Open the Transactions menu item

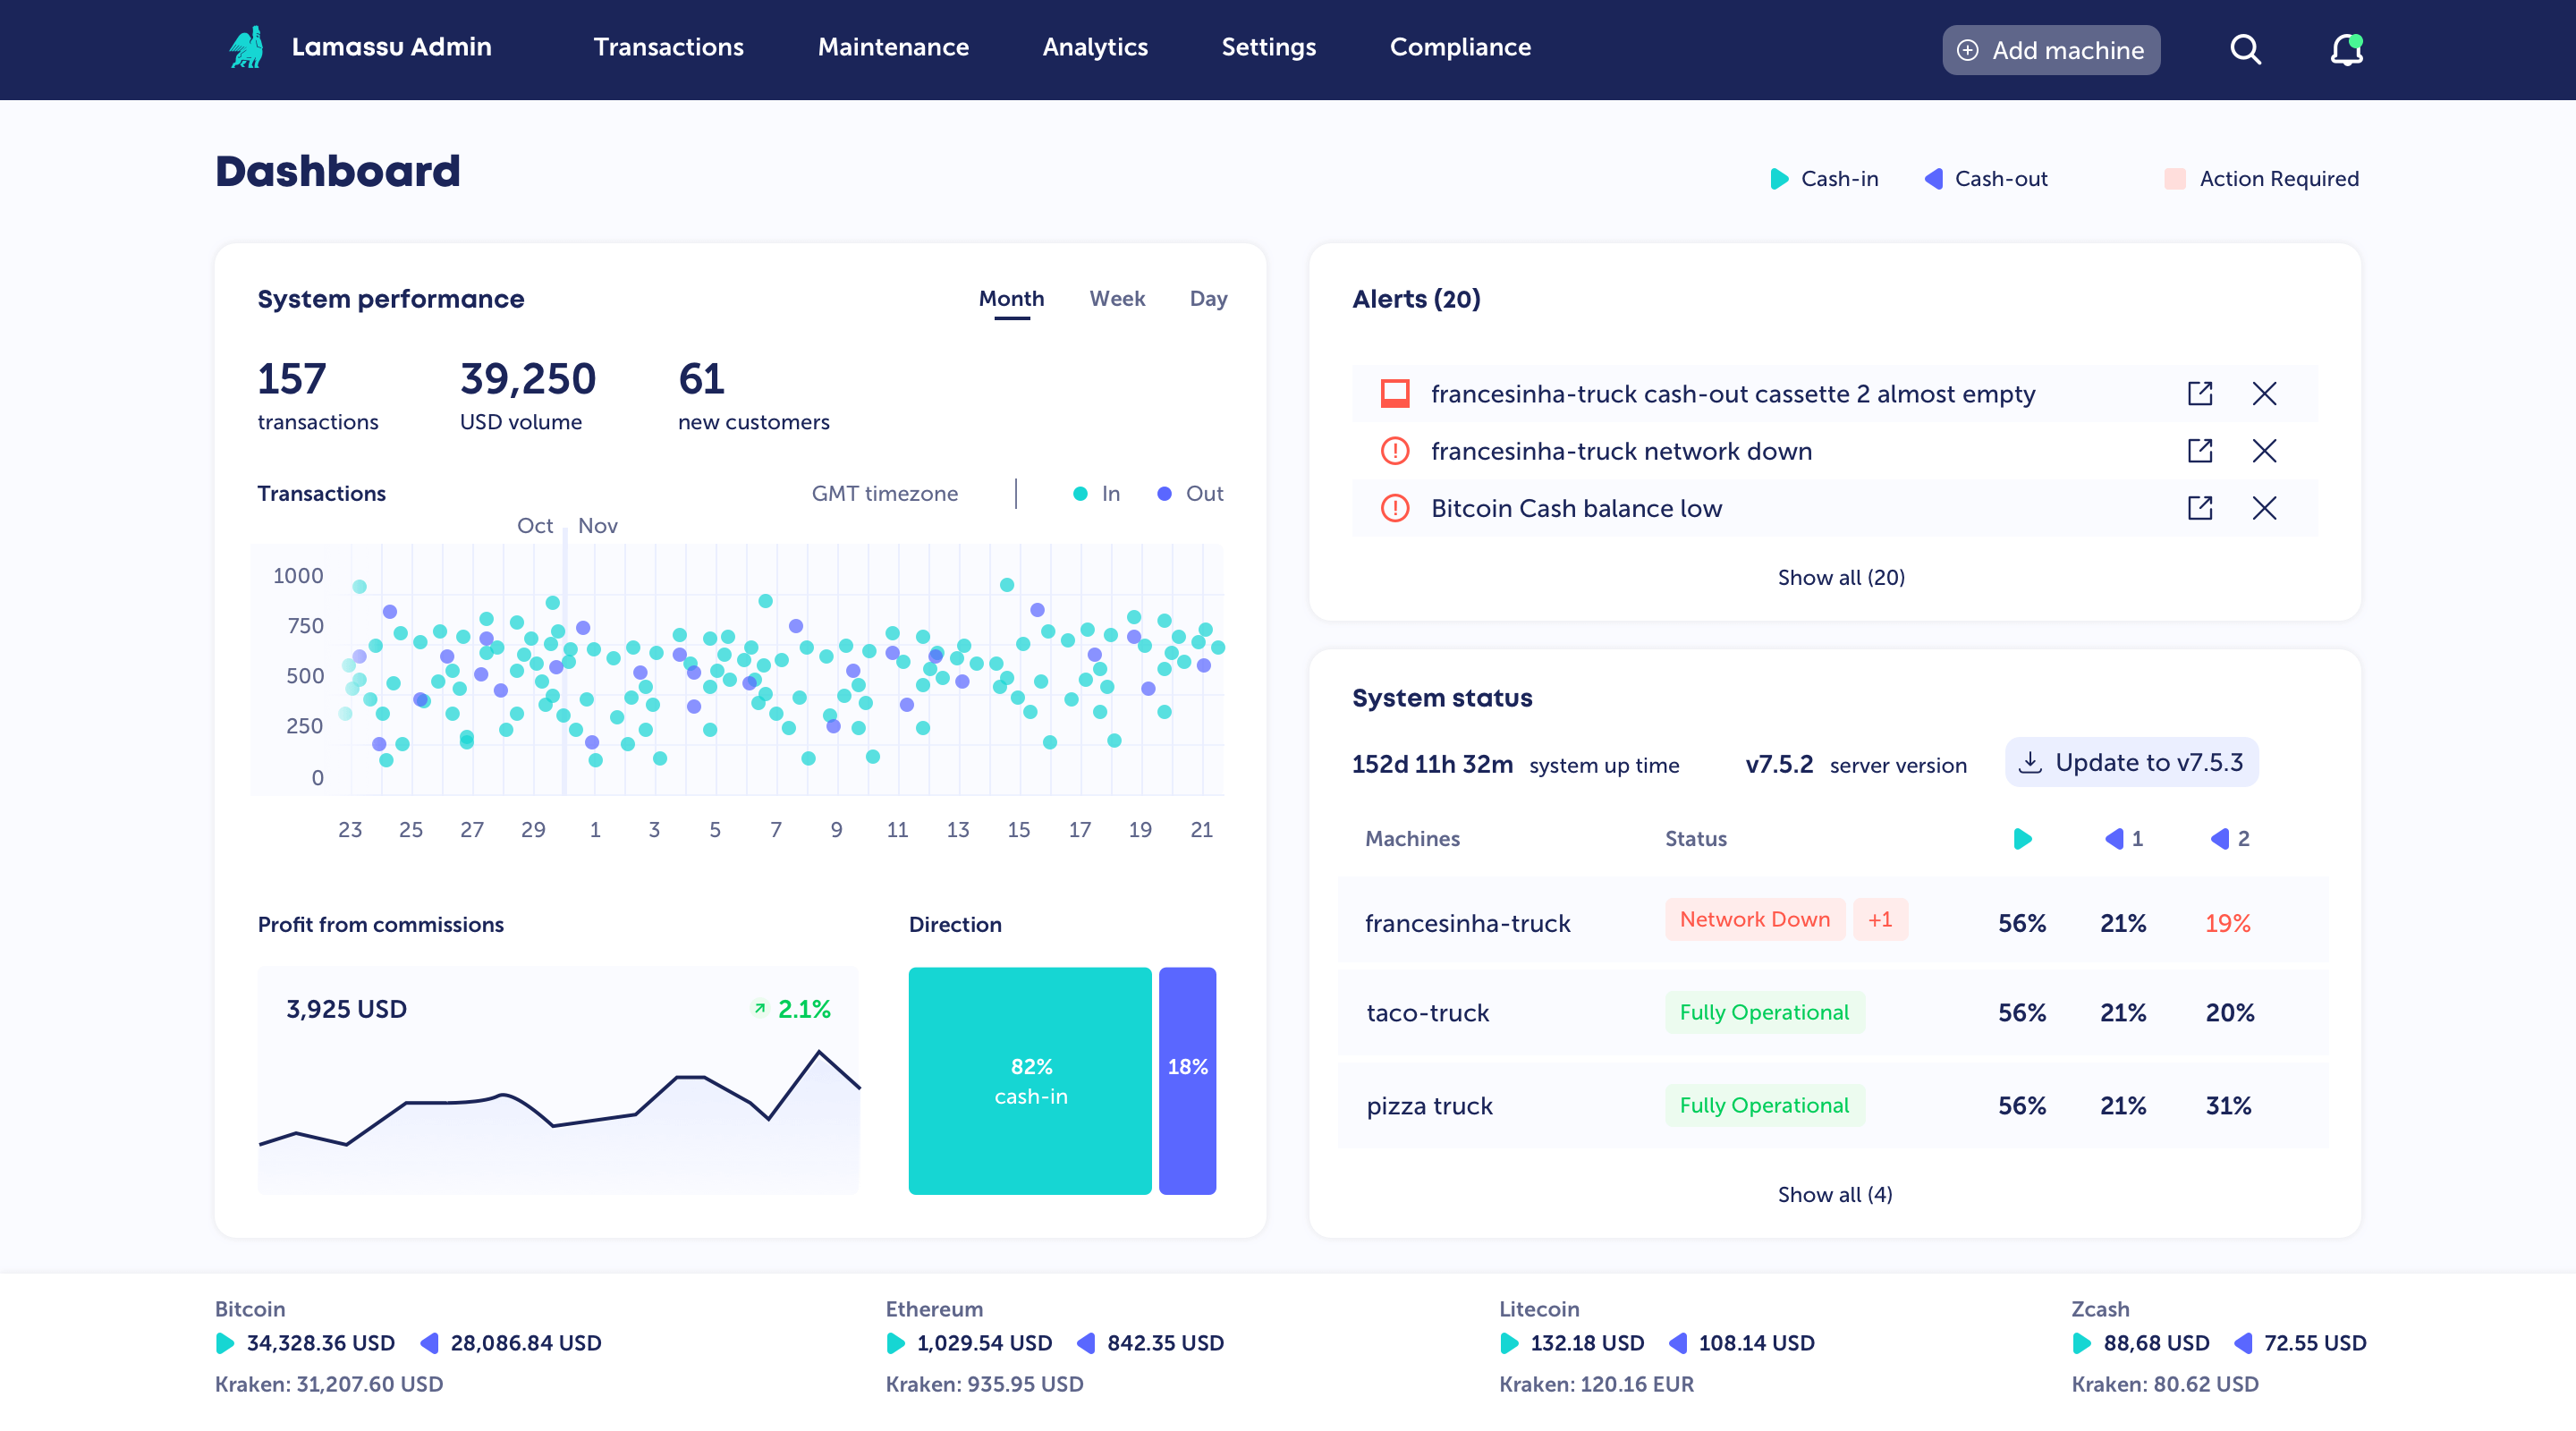[x=668, y=47]
